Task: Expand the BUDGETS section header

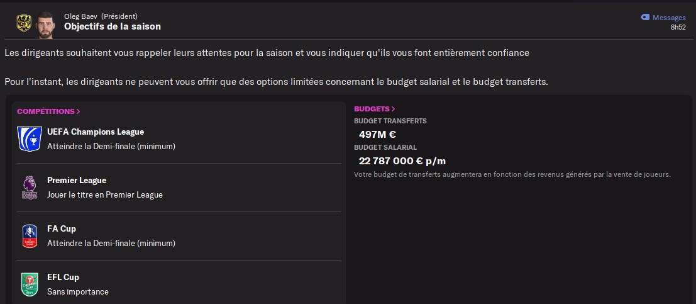Action: (374, 109)
